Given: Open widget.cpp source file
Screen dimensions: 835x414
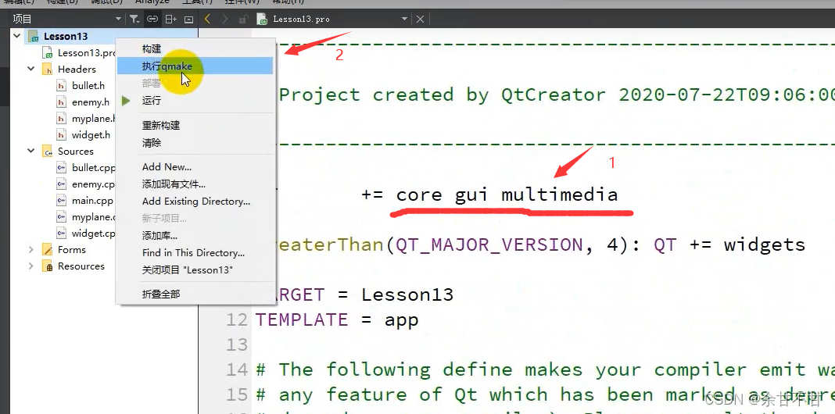Looking at the screenshot, I should [x=94, y=233].
